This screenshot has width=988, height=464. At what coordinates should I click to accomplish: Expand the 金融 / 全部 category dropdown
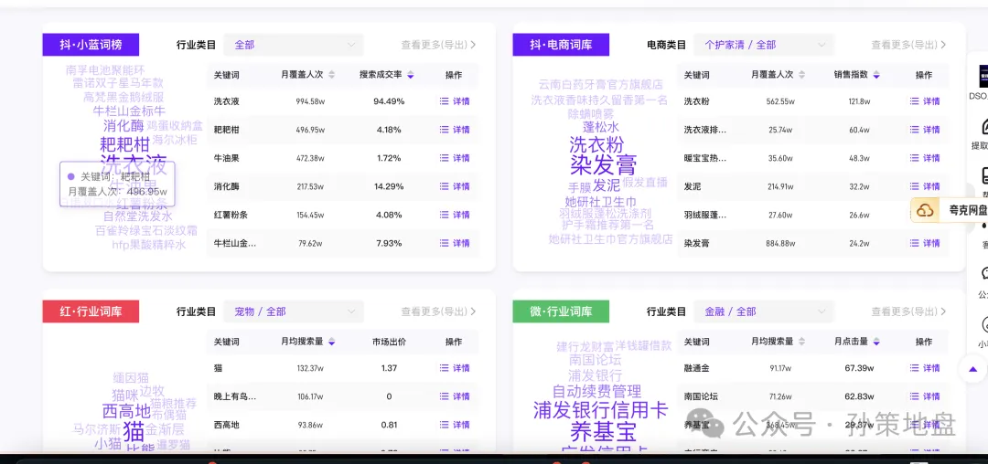(766, 311)
